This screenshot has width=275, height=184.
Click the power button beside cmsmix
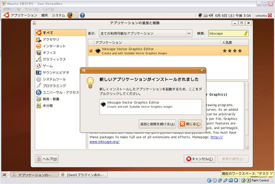(270, 16)
